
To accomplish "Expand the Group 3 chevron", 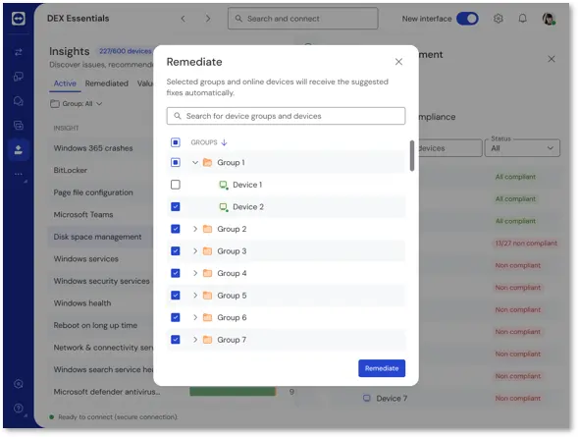I will click(195, 250).
